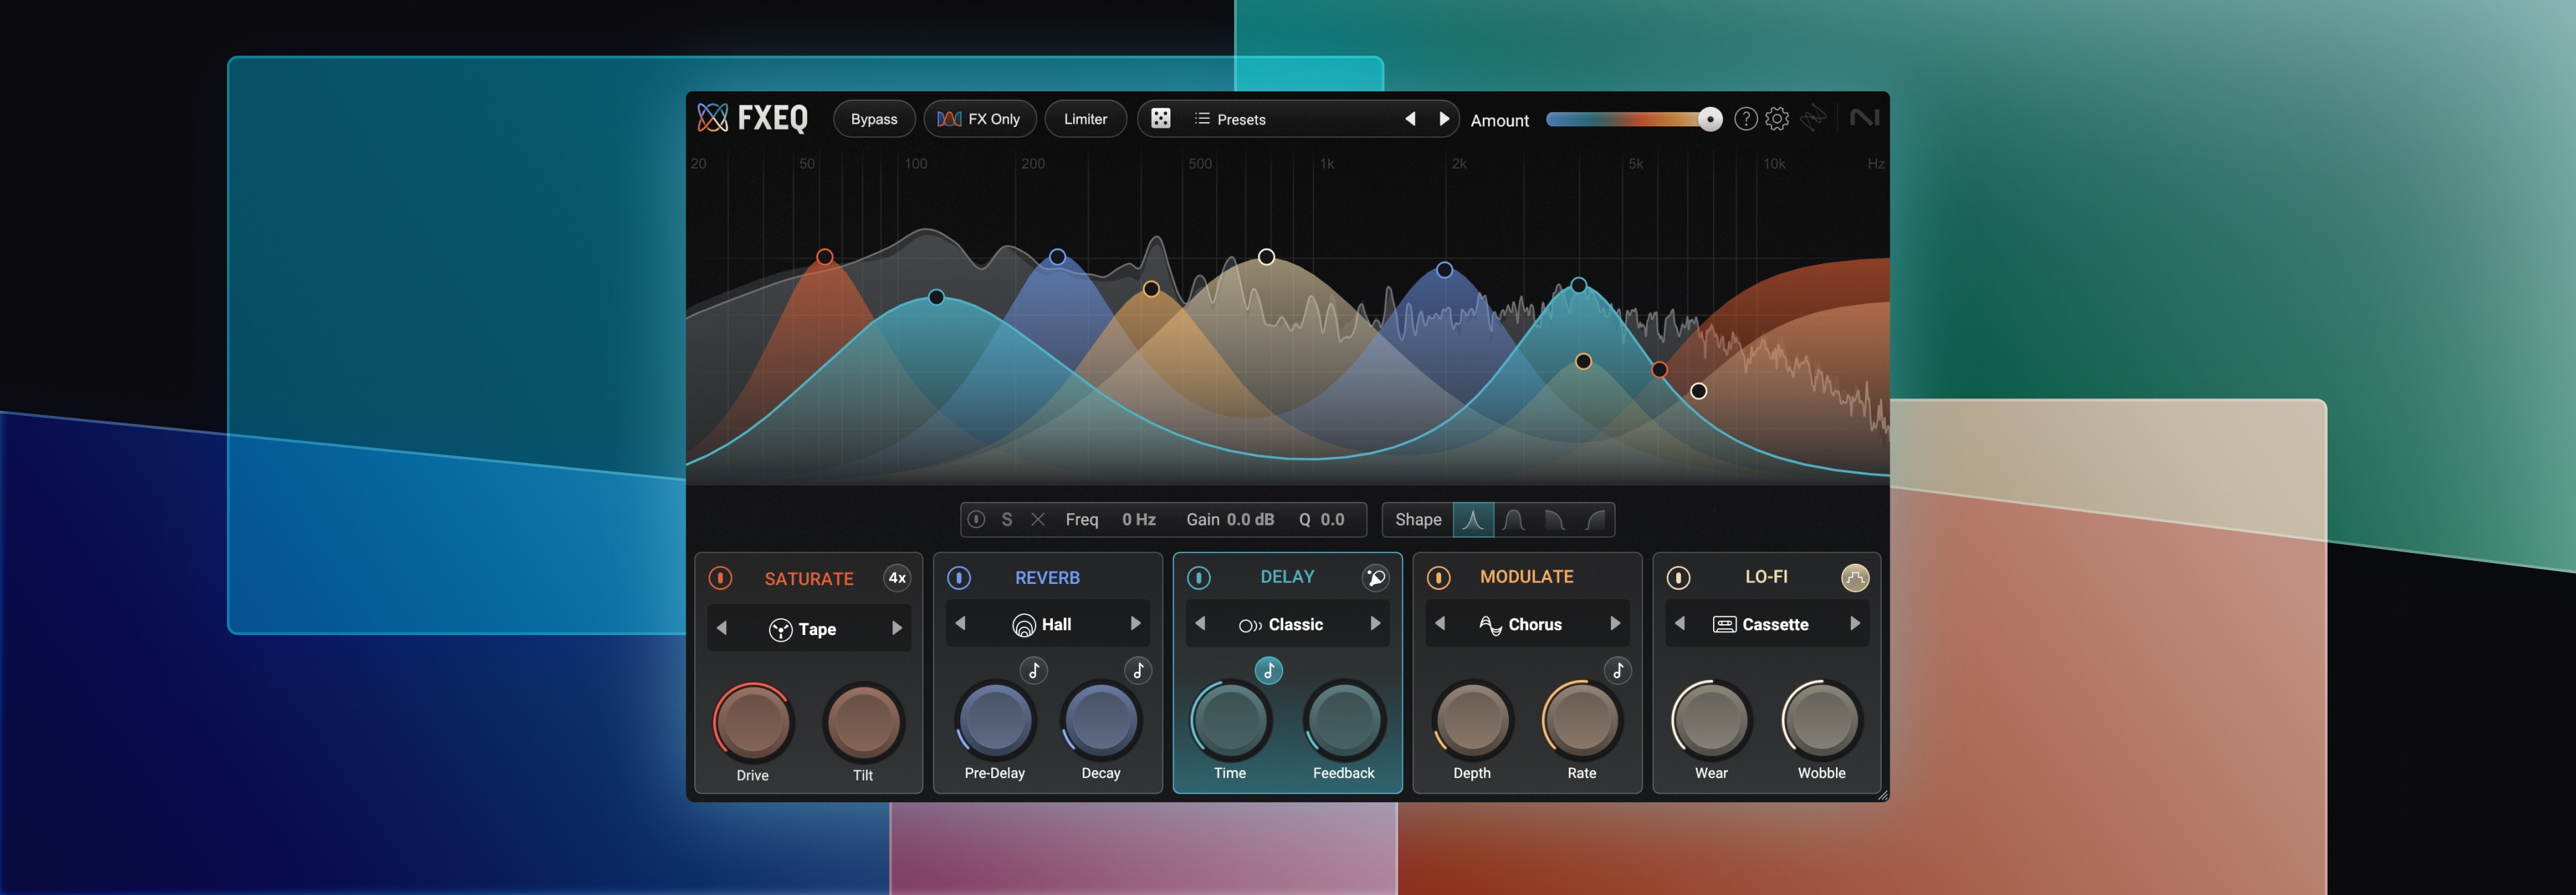Screen dimensions: 2576x895
Task: Toggle tempo sync note for Delay Time
Action: point(1268,671)
